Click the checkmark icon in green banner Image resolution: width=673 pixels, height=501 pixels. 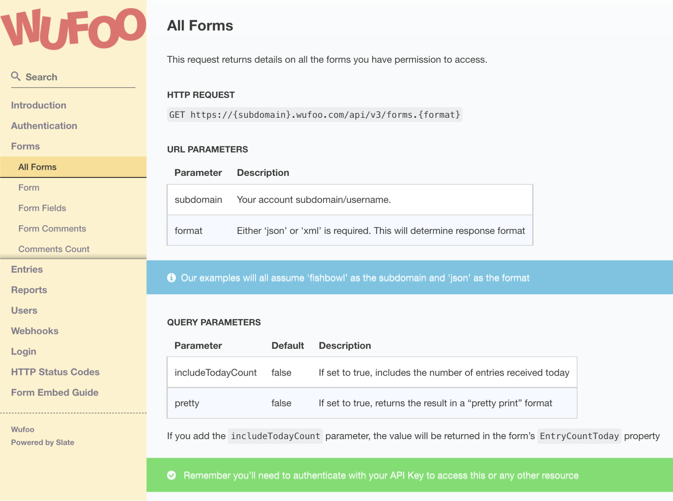(x=171, y=475)
